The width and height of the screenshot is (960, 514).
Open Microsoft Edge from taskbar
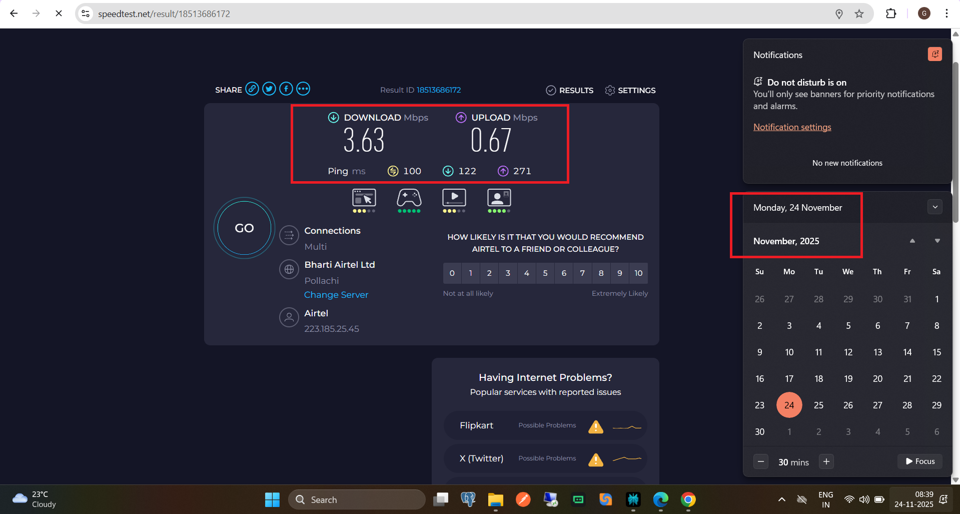[660, 499]
